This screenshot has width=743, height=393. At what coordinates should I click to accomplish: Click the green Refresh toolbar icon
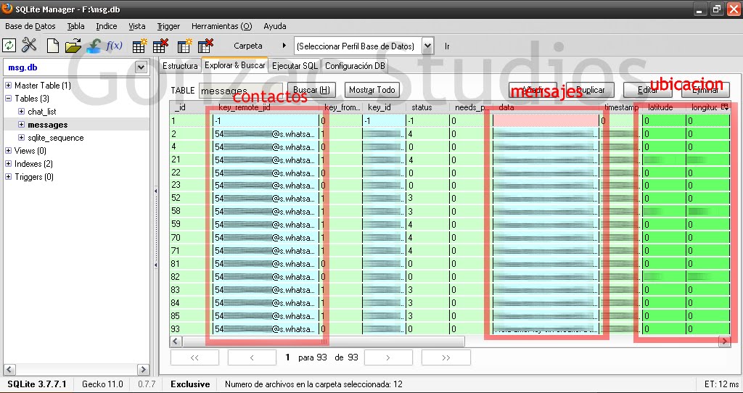(9, 46)
